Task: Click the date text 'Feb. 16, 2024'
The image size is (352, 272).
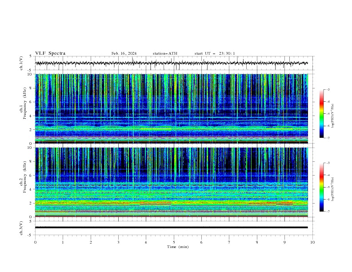Action: pos(124,53)
